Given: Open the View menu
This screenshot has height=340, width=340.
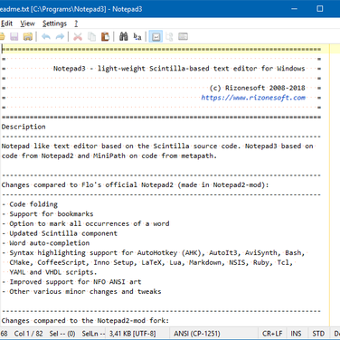Looking at the screenshot, I should coord(27,24).
